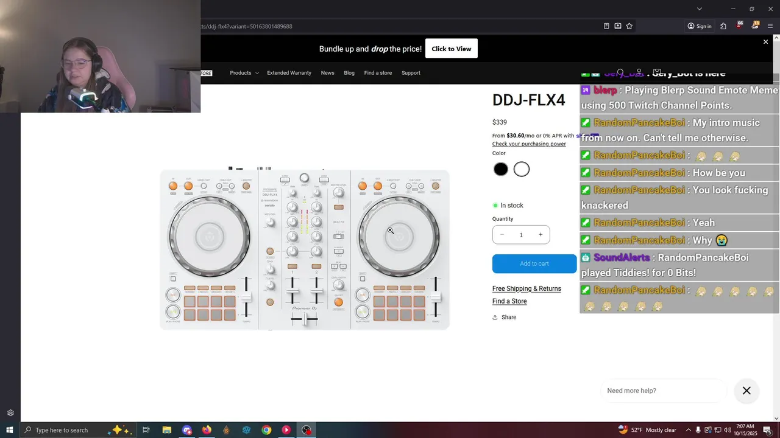
Task: Close the 'Need more help?' chat widget
Action: (x=746, y=391)
